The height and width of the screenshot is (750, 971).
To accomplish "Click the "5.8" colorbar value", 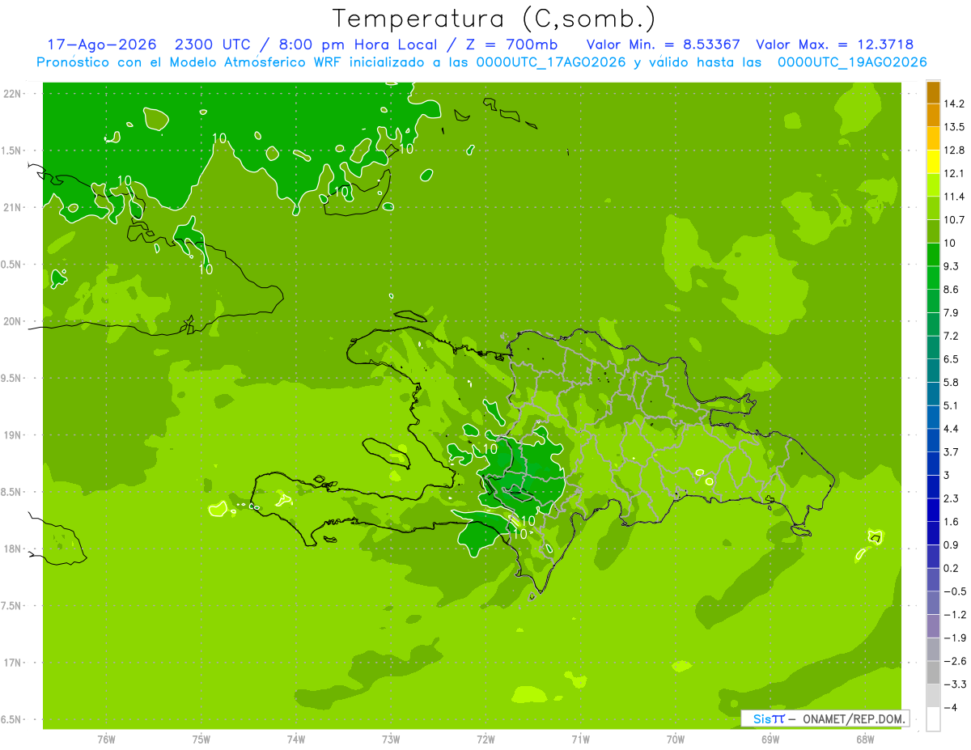I will pyautogui.click(x=952, y=383).
